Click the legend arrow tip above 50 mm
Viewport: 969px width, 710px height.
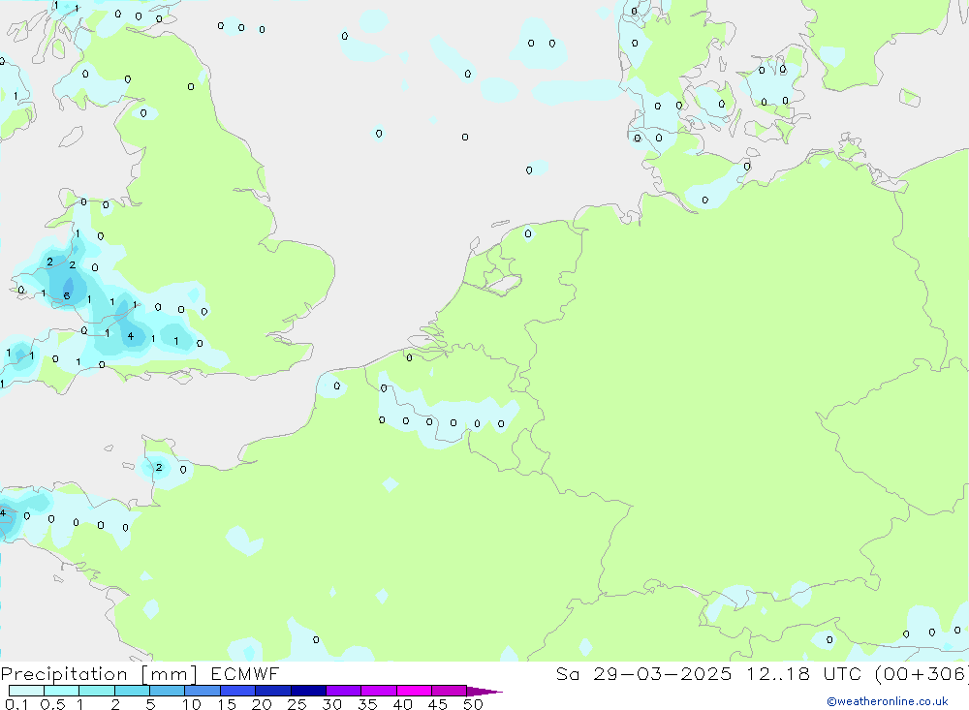click(x=484, y=691)
